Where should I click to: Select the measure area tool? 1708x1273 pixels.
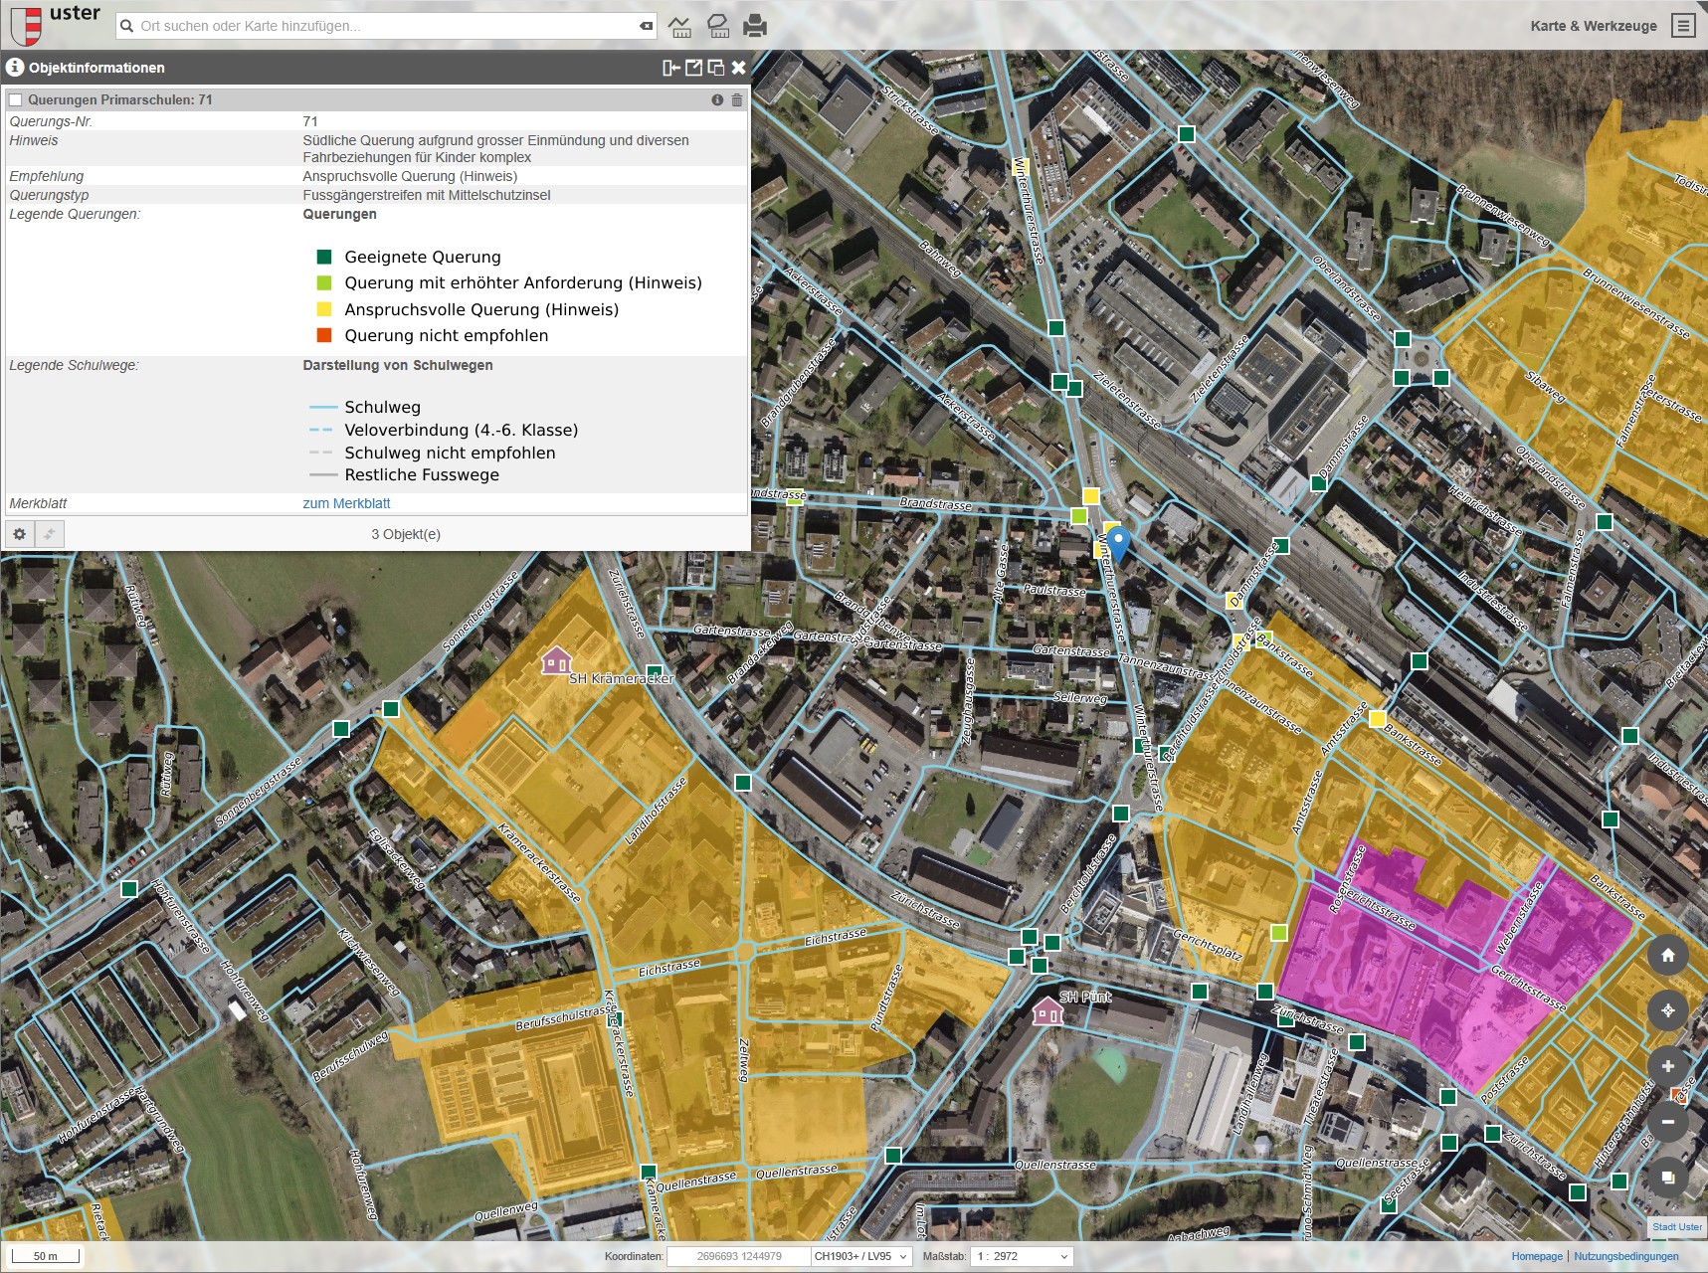pos(718,27)
